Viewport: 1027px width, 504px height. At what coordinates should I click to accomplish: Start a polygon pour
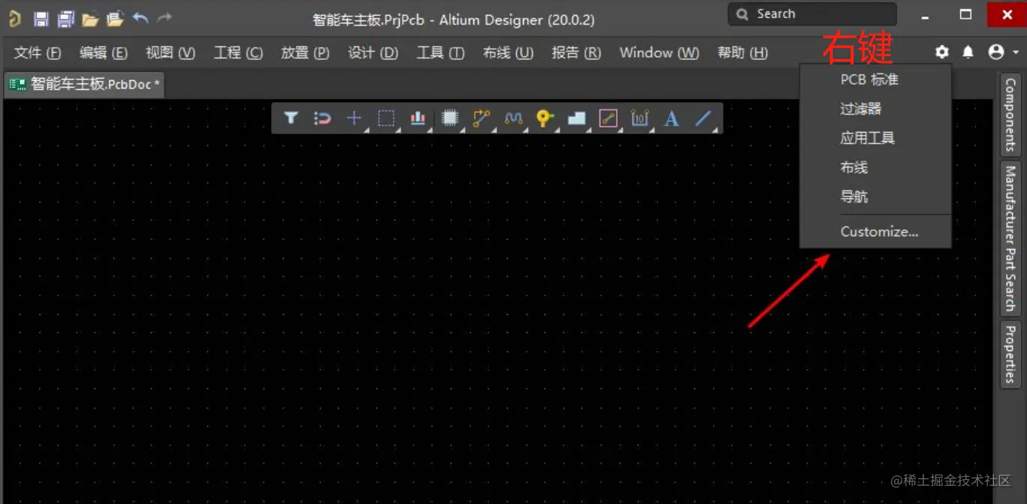click(575, 118)
